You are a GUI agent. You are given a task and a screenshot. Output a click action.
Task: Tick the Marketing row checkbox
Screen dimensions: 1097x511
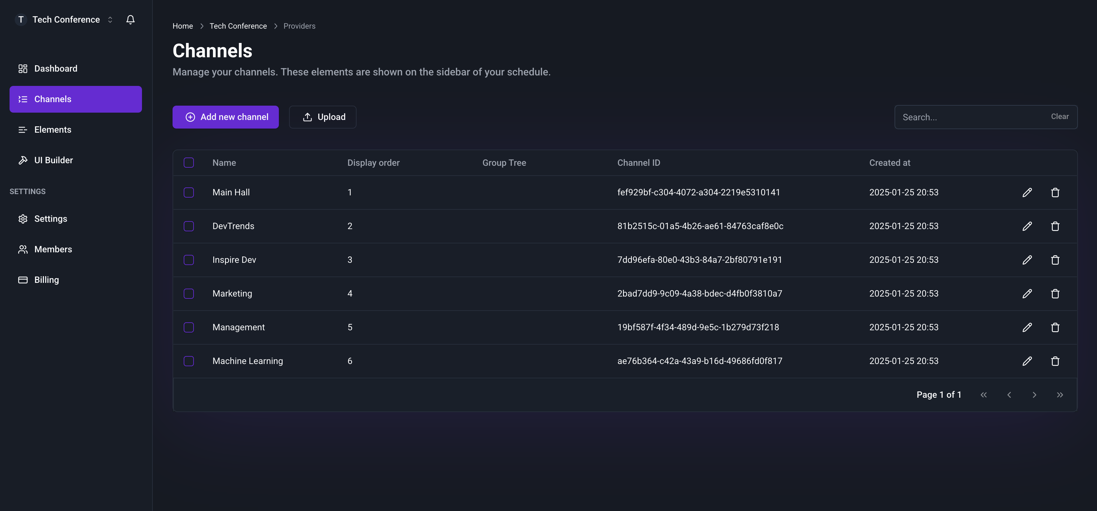coord(189,294)
